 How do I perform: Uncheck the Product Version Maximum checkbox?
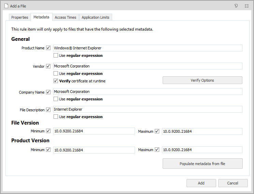pyautogui.click(x=157, y=149)
